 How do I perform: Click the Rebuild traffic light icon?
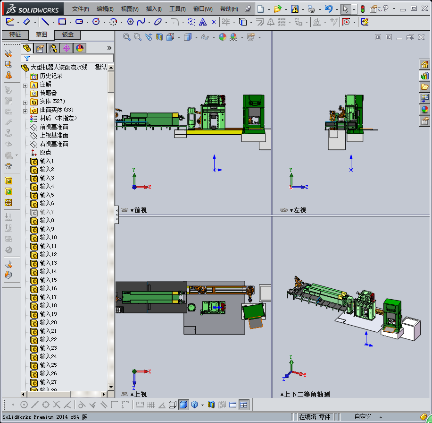coord(362,9)
